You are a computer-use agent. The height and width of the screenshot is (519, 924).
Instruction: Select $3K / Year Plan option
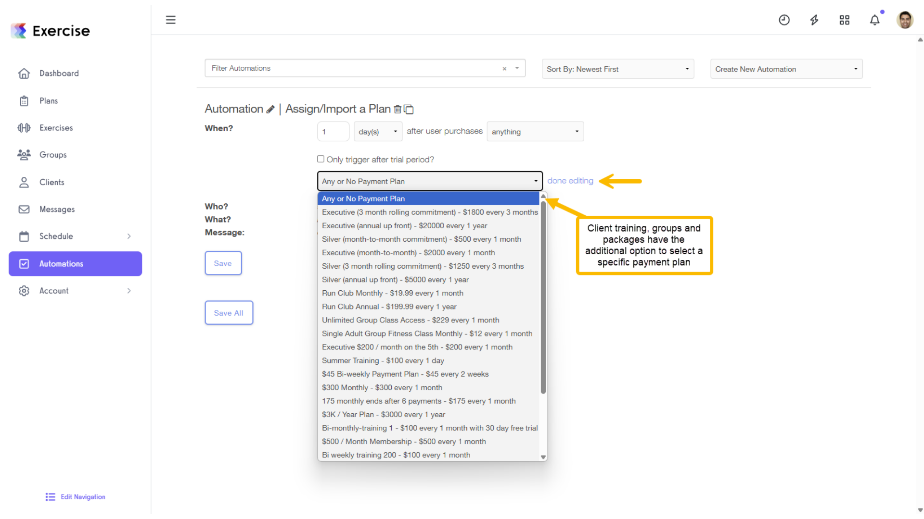[x=428, y=414]
